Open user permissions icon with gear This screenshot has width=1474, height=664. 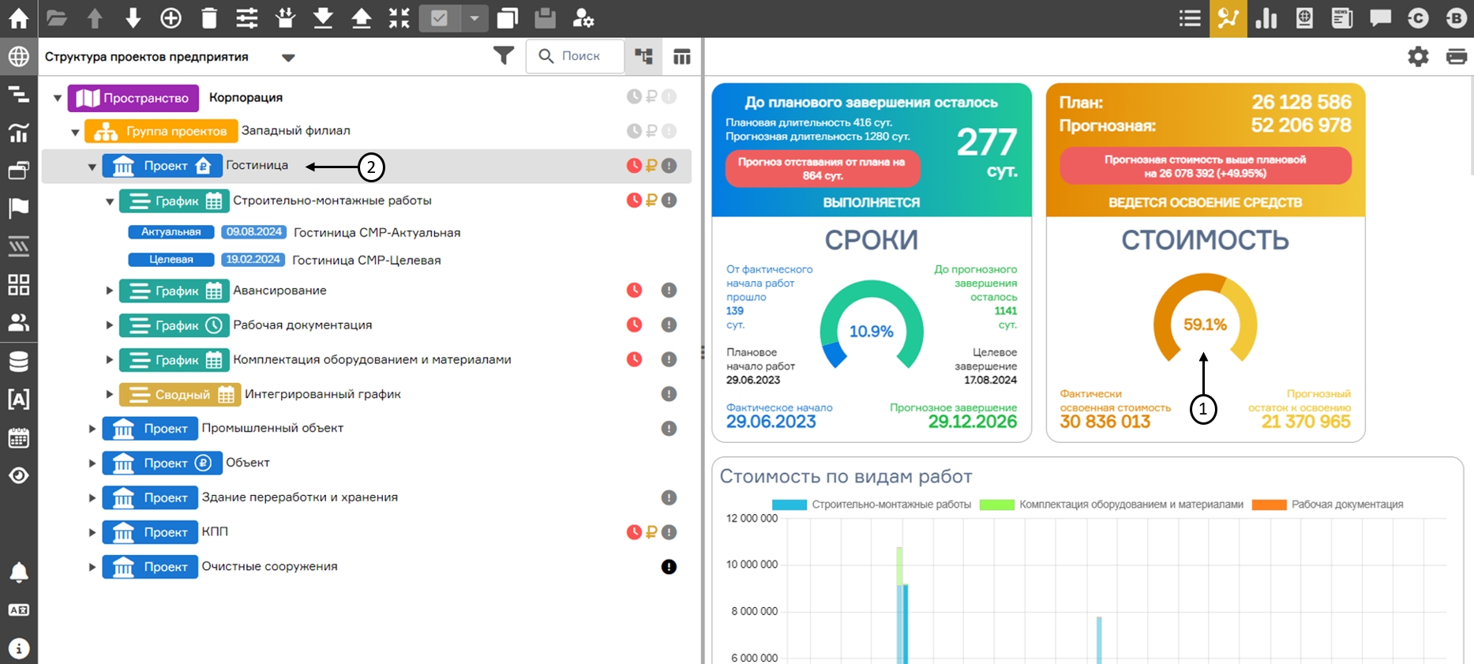pyautogui.click(x=583, y=18)
